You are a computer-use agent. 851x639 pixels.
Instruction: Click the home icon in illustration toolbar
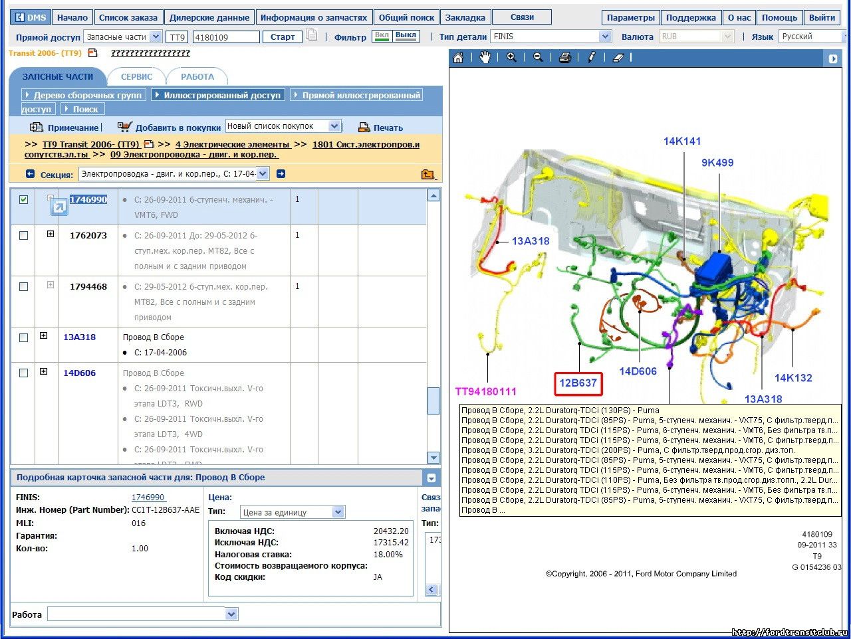[458, 58]
